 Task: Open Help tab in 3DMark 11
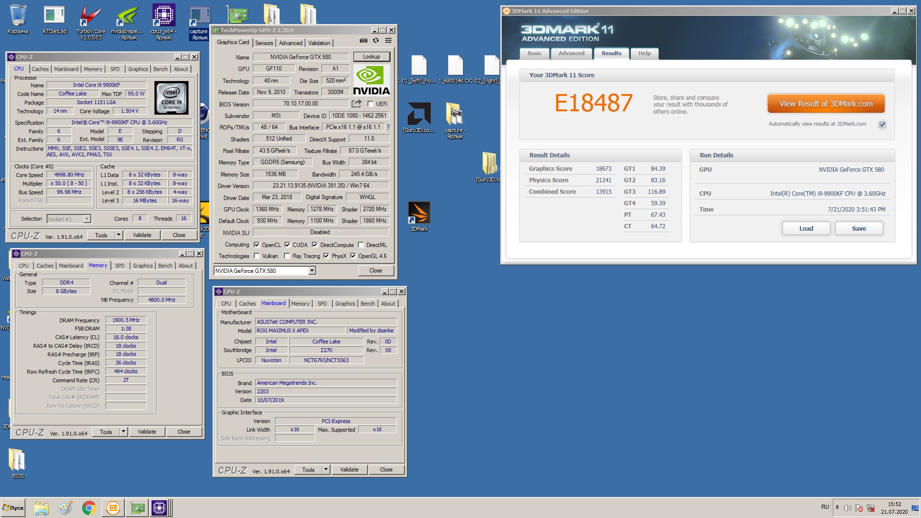[644, 53]
